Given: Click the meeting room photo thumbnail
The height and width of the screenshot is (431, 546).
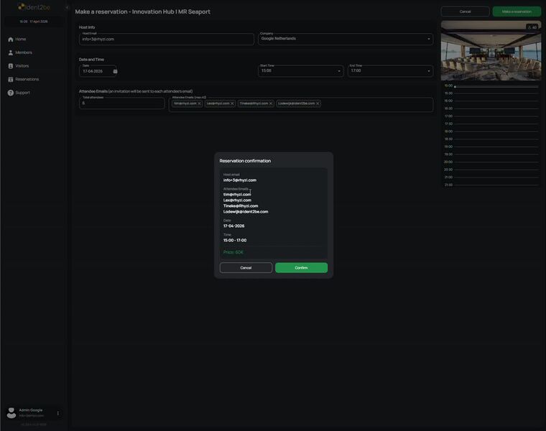Looking at the screenshot, I should (491, 50).
